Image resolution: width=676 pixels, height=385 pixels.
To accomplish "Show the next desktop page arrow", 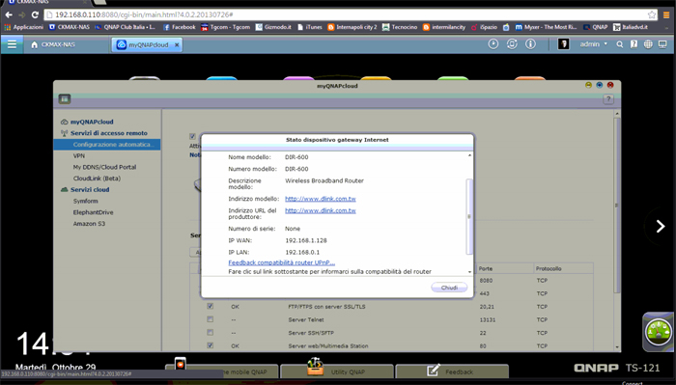I will (660, 226).
